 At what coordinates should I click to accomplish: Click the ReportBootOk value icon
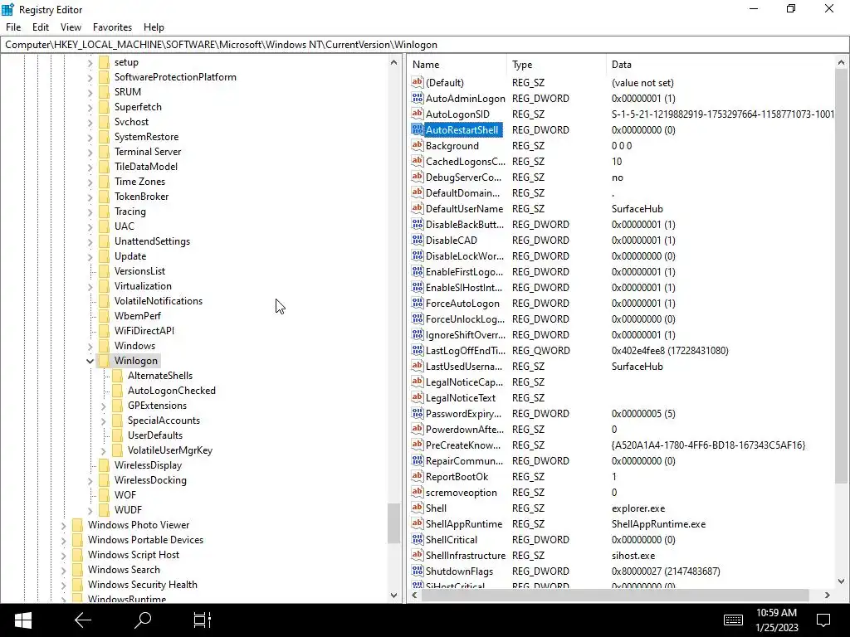click(x=417, y=476)
